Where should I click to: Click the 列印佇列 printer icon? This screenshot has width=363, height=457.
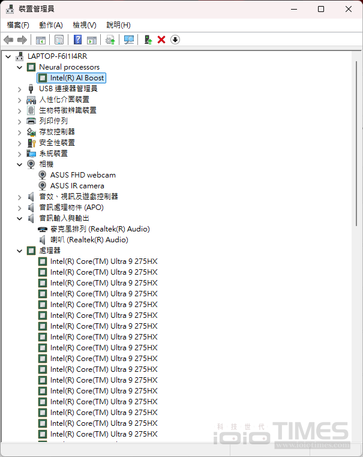coord(31,121)
